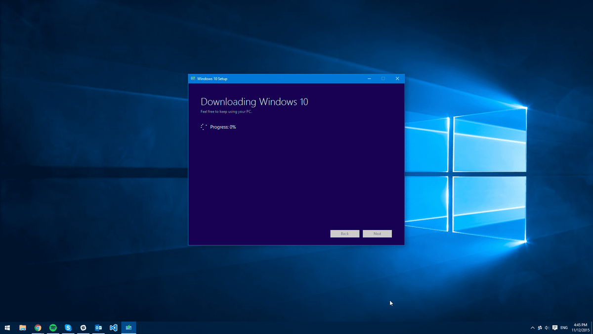Click the Next button
This screenshot has width=593, height=334.
[x=377, y=234]
